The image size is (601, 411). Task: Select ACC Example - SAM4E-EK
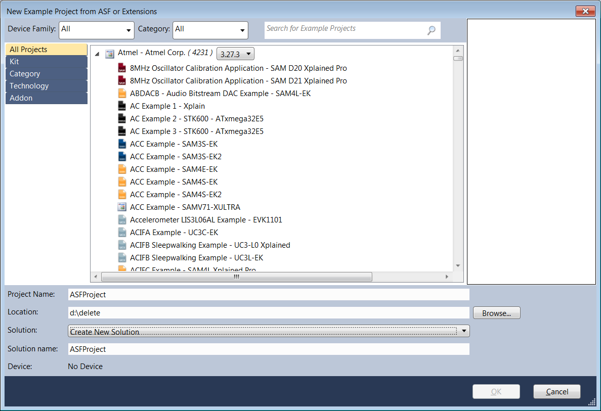pos(174,169)
